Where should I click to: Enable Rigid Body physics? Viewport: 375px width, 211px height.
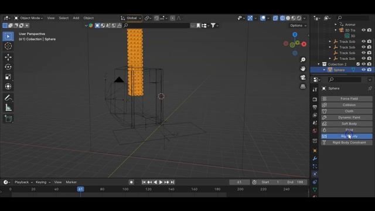(x=346, y=136)
